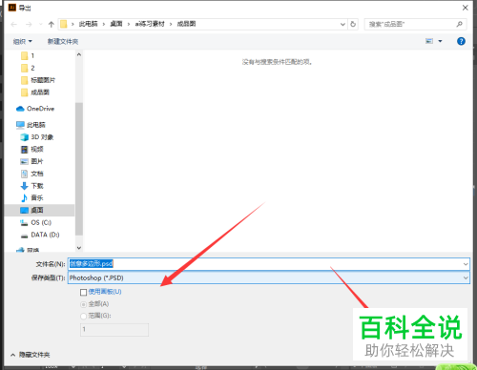Viewport: 477px width, 370px height.
Task: Go up one folder level with the up arrow
Action: tap(52, 24)
